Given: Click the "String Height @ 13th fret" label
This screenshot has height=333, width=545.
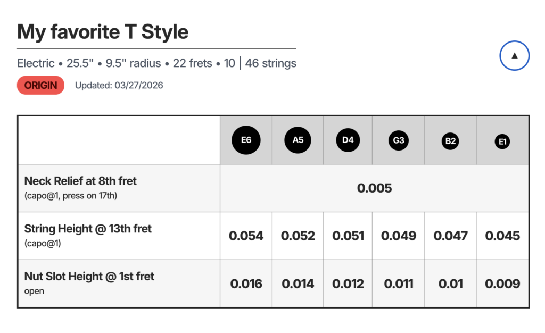Looking at the screenshot, I should 88,229.
